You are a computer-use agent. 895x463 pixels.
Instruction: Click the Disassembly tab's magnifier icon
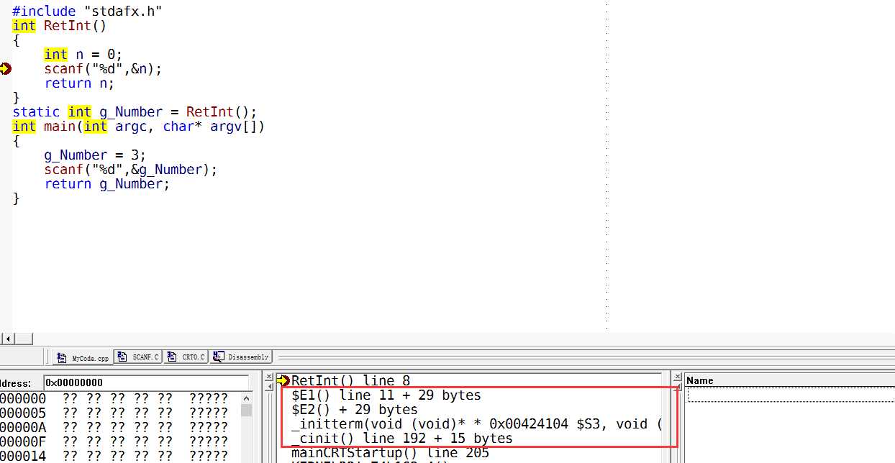pyautogui.click(x=218, y=356)
